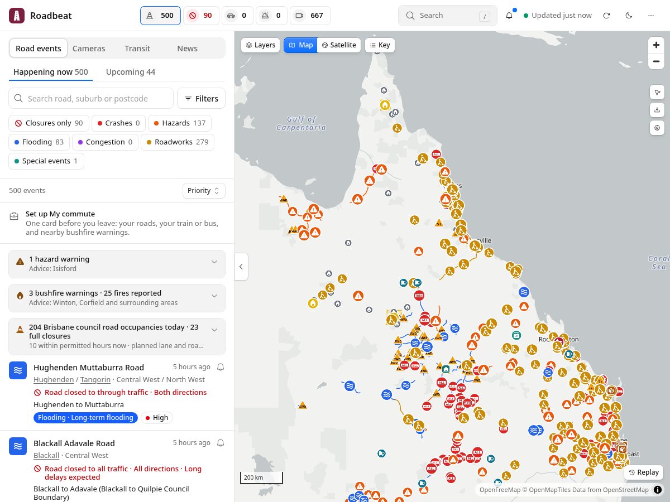Click the Roadbeat logo icon
Screen dimensions: 670x502
tap(17, 16)
